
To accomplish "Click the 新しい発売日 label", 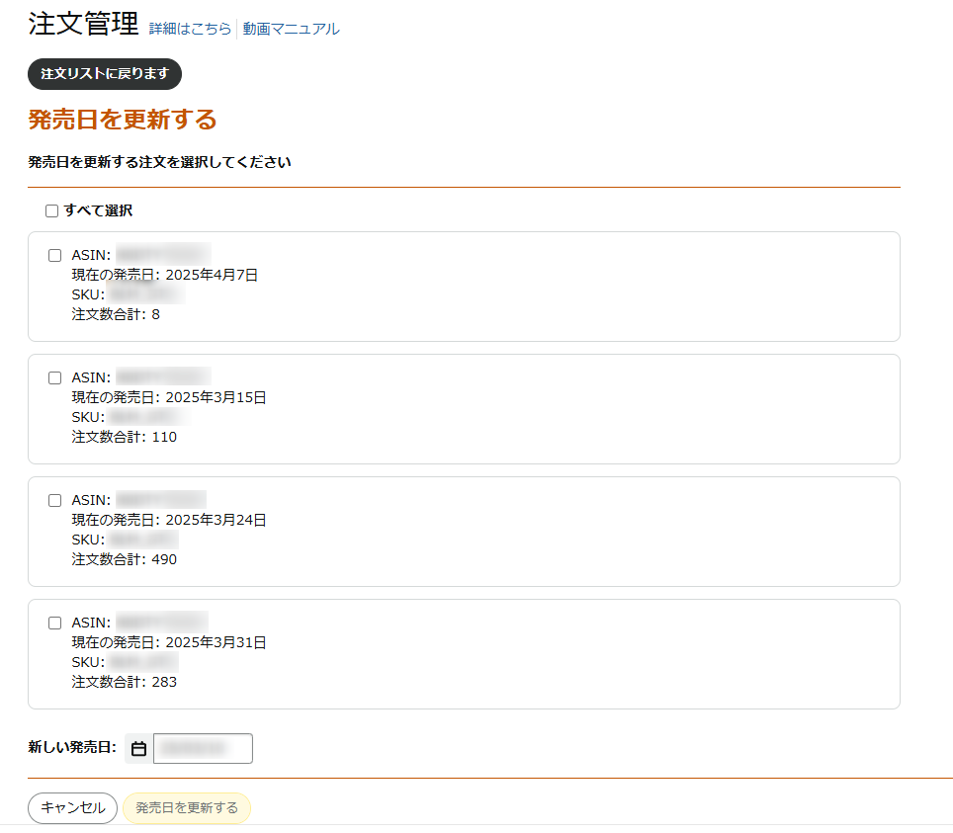I will coord(72,747).
